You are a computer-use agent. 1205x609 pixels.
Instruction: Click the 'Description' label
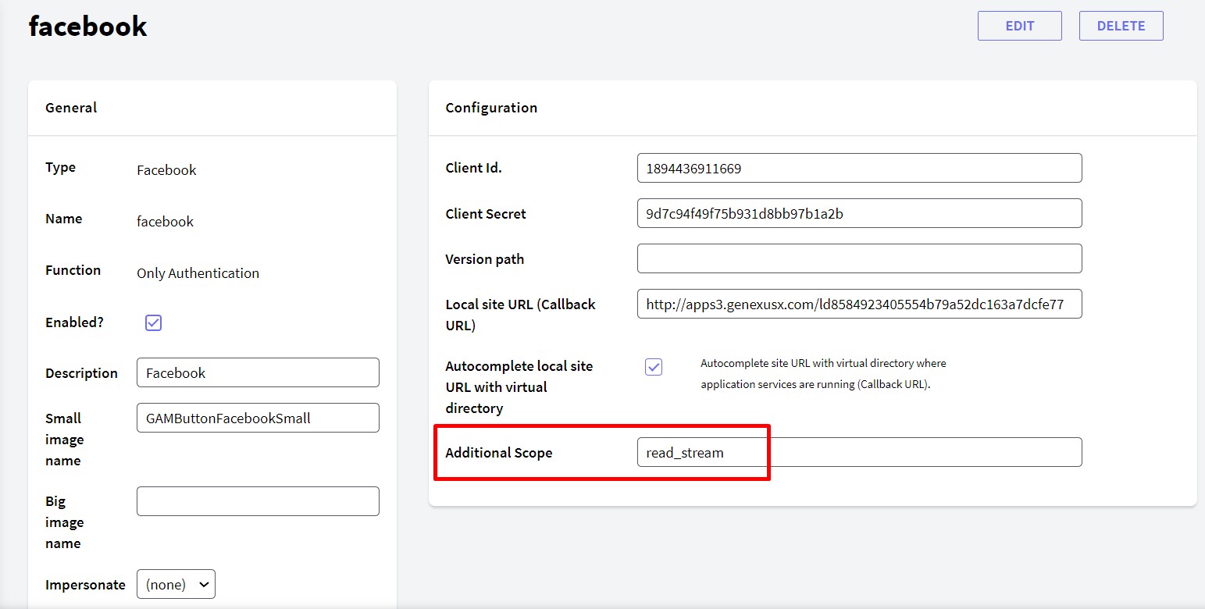(x=81, y=373)
